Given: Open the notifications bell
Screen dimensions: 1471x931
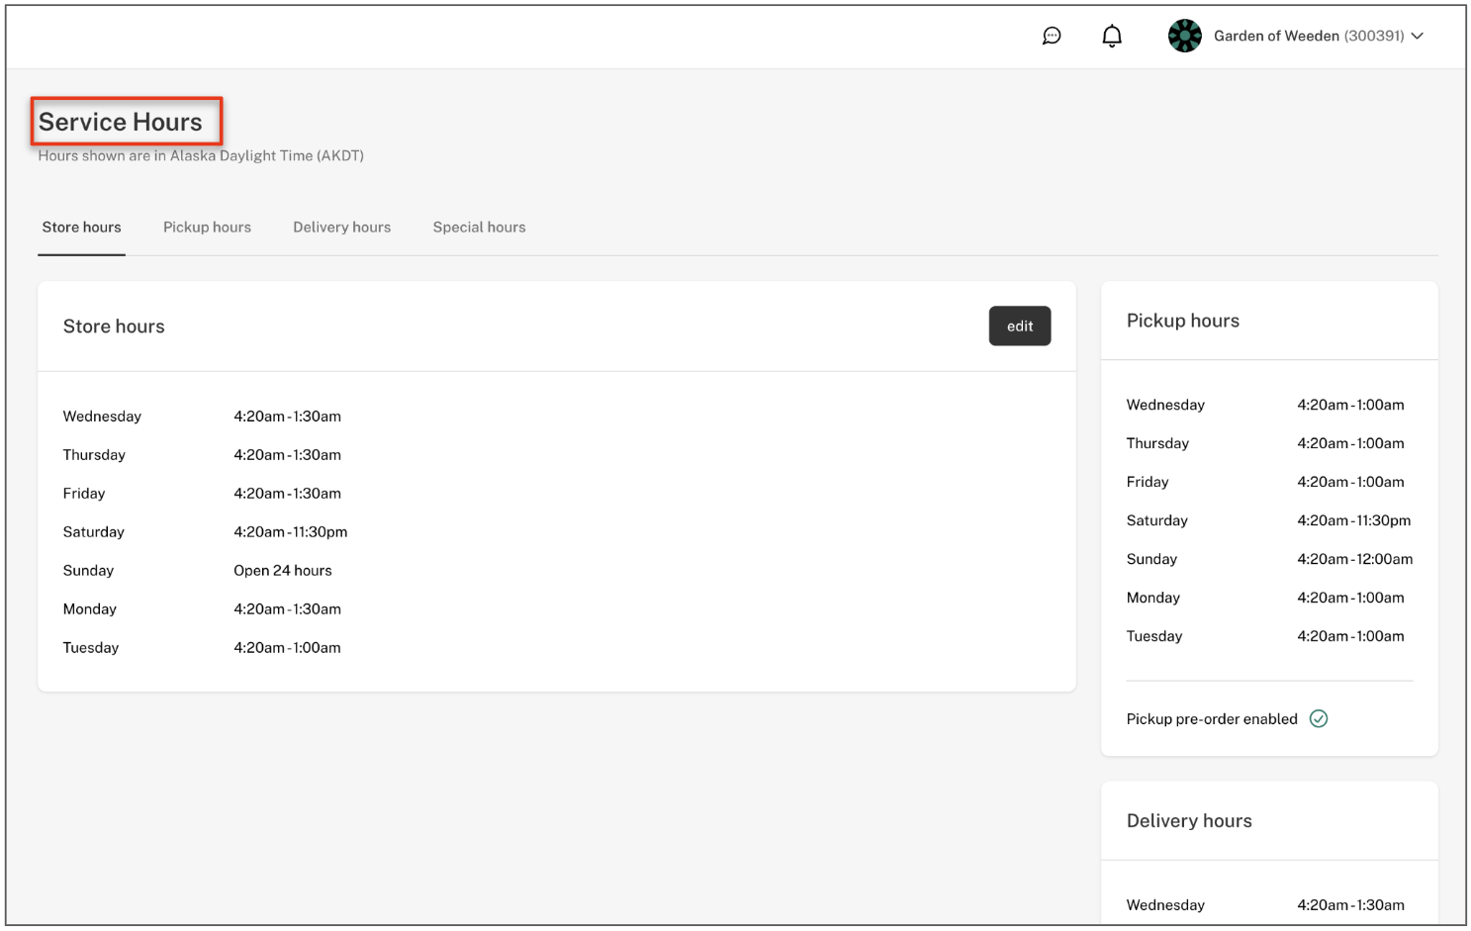Looking at the screenshot, I should point(1112,37).
